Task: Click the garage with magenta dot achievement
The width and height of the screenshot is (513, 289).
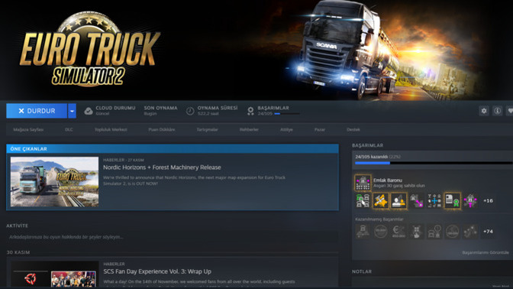Action: (x=417, y=200)
